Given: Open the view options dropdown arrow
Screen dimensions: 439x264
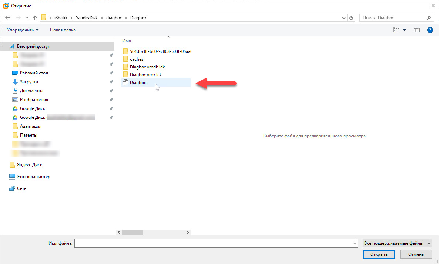Looking at the screenshot, I should tap(404, 30).
